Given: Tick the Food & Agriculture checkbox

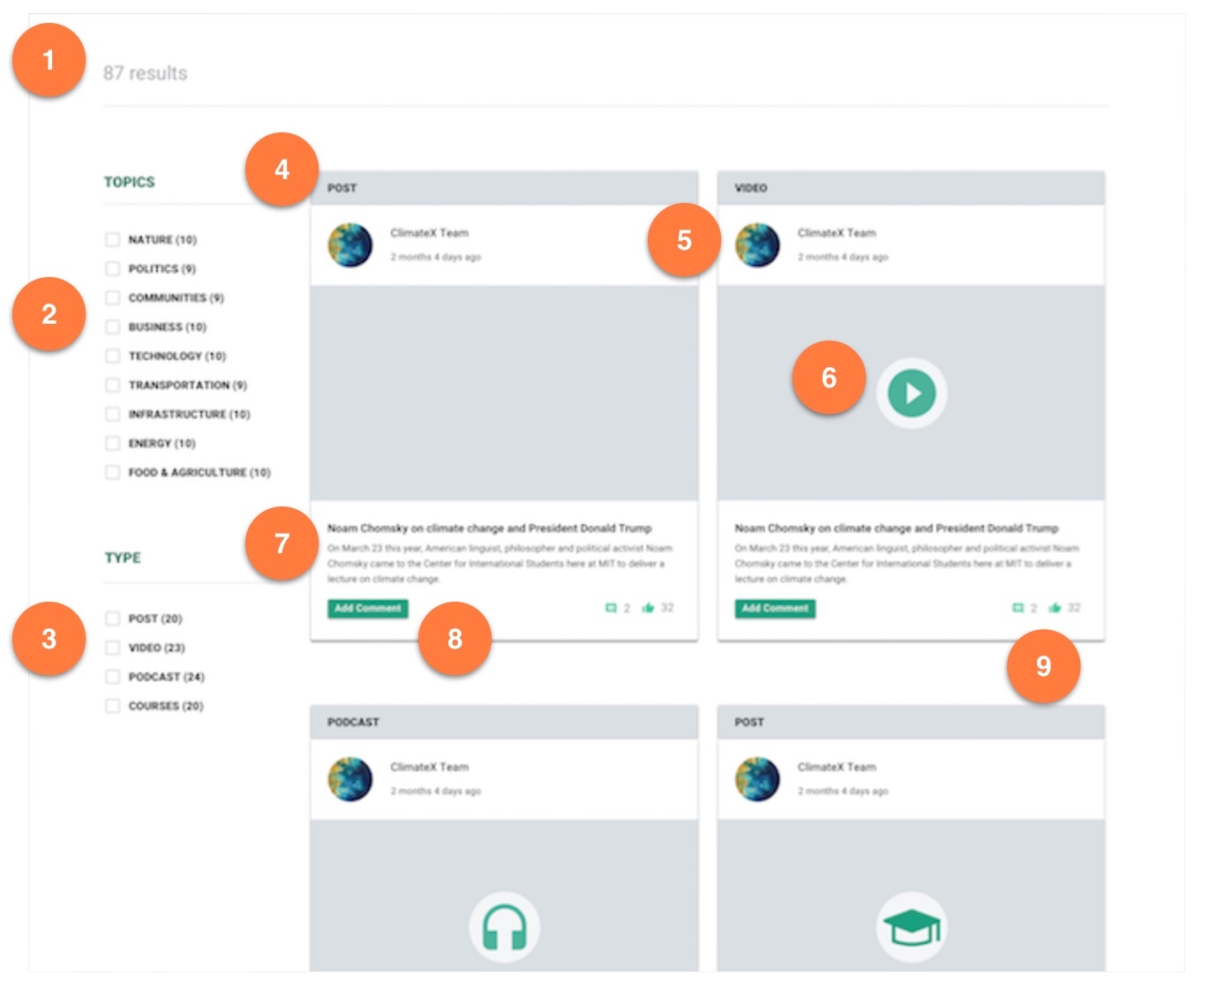Looking at the screenshot, I should tap(112, 472).
